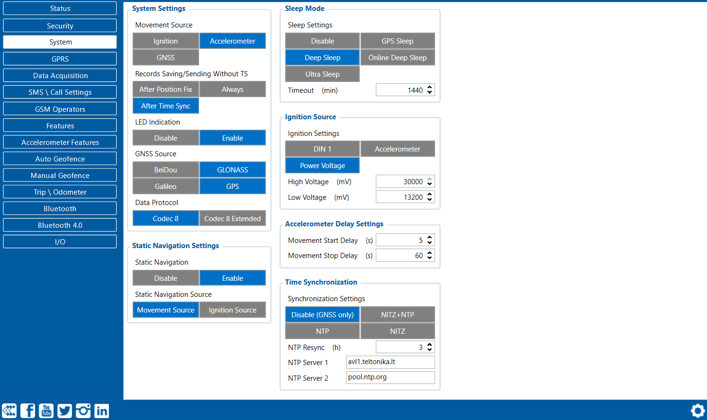
Task: Open the Facebook icon link
Action: pos(27,411)
